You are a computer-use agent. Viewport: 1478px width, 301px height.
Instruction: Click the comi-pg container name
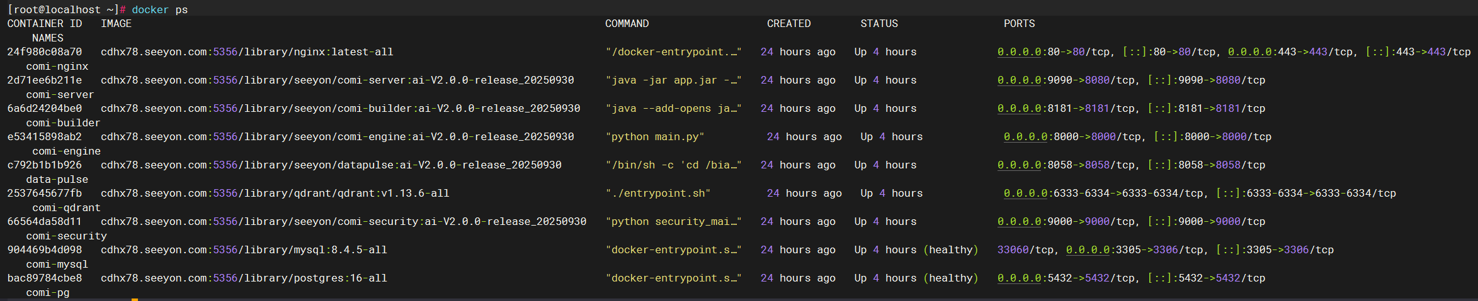(47, 293)
